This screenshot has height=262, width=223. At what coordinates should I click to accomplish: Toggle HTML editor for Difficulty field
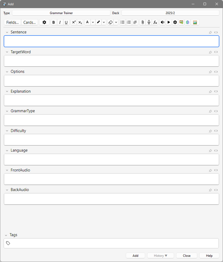[x=216, y=131]
